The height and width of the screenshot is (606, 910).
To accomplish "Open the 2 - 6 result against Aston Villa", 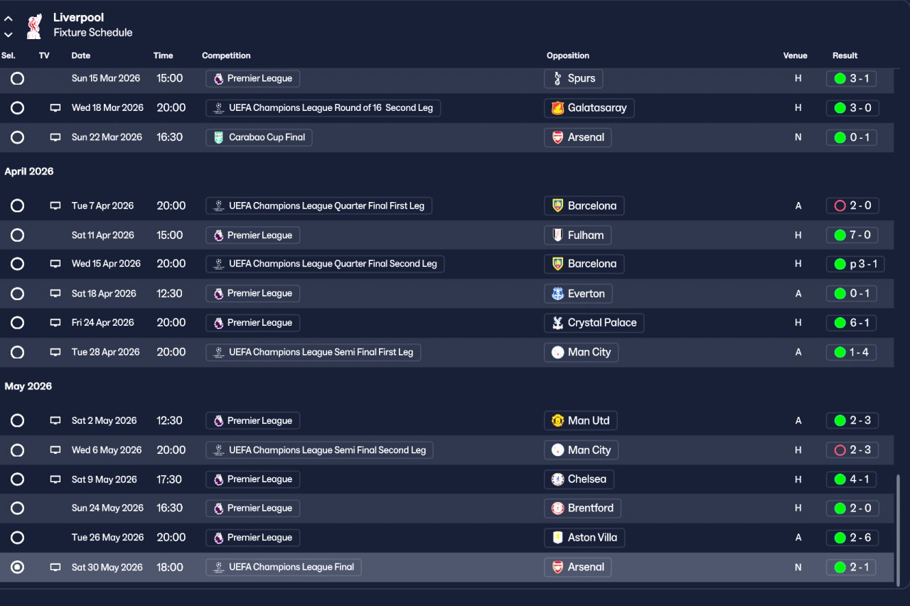I will click(x=852, y=538).
